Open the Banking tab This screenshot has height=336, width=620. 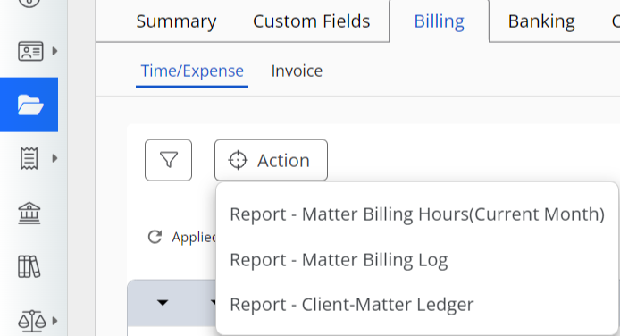(541, 21)
